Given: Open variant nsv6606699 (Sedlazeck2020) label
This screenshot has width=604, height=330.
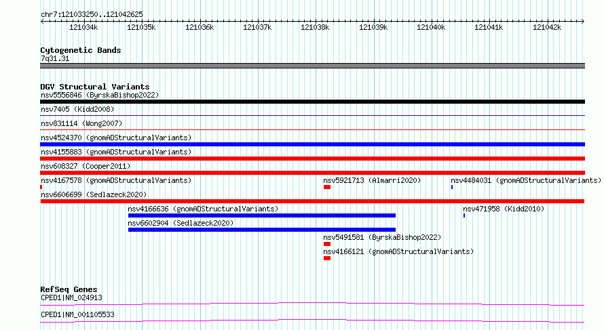Looking at the screenshot, I should (94, 194).
